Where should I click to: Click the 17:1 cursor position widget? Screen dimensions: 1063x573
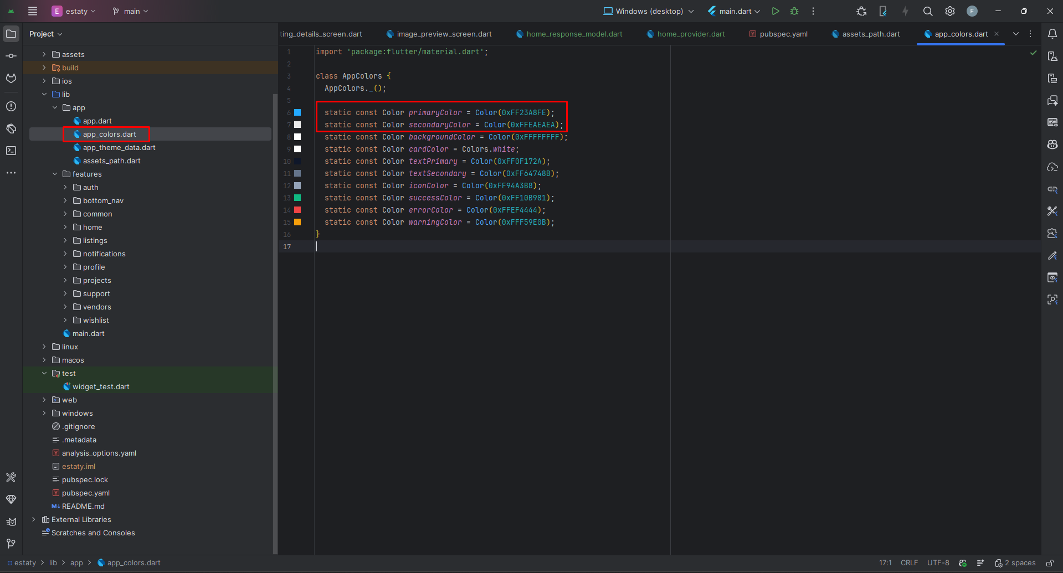pos(885,563)
